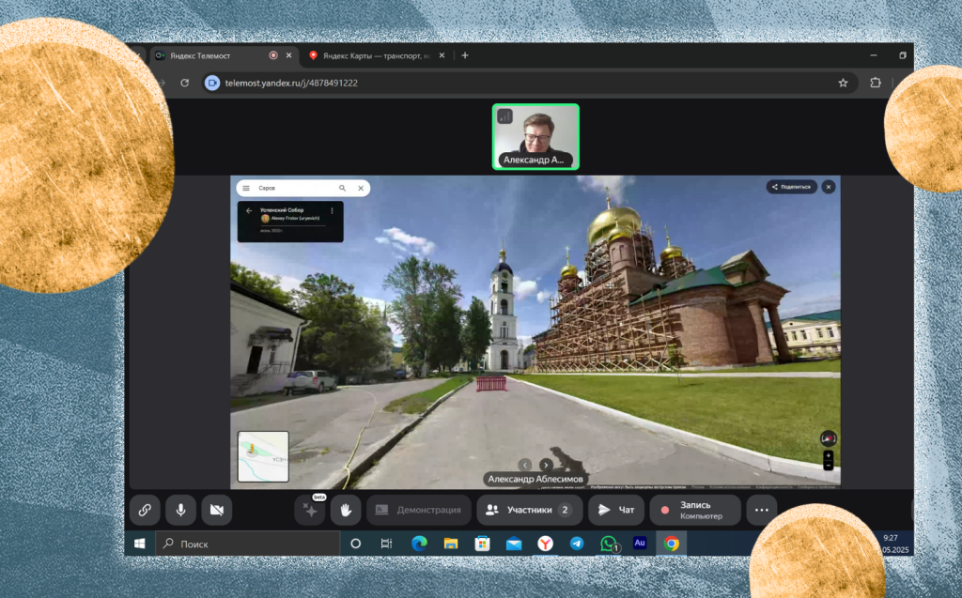Raise your hand in the meeting
Viewport: 962px width, 598px height.
(346, 510)
